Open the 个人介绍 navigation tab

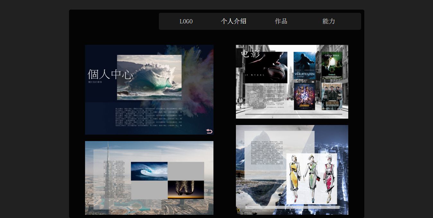coord(233,21)
